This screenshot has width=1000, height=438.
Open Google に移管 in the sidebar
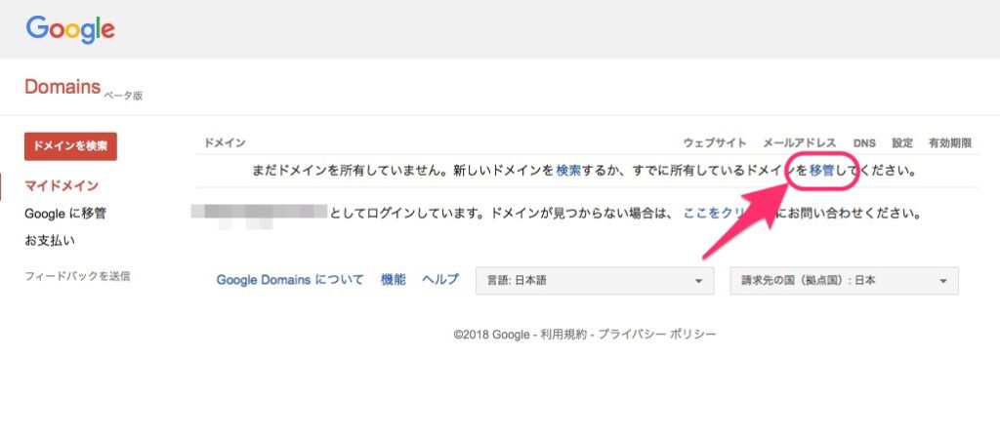tap(65, 214)
